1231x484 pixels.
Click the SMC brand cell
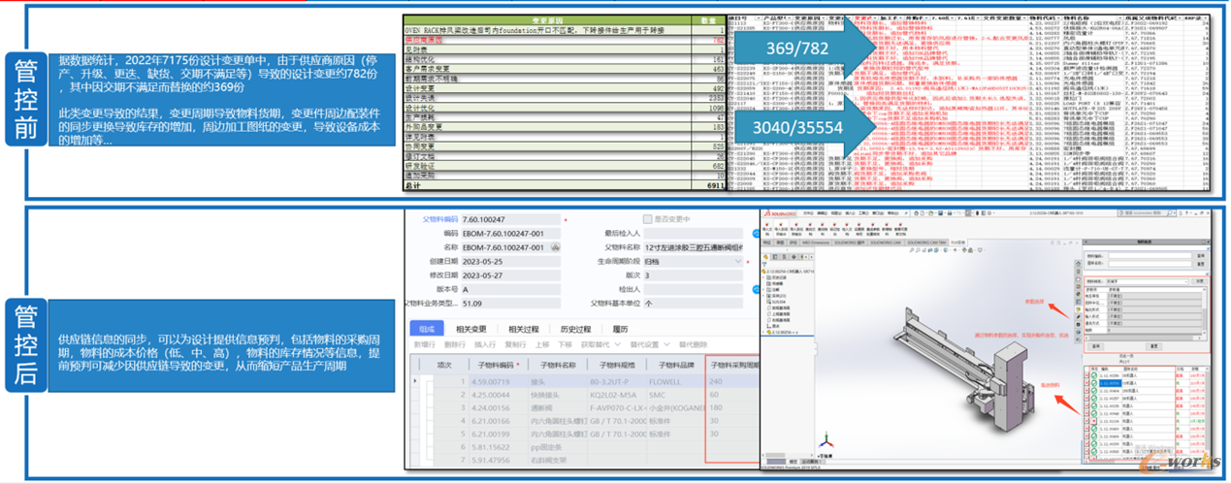(676, 395)
